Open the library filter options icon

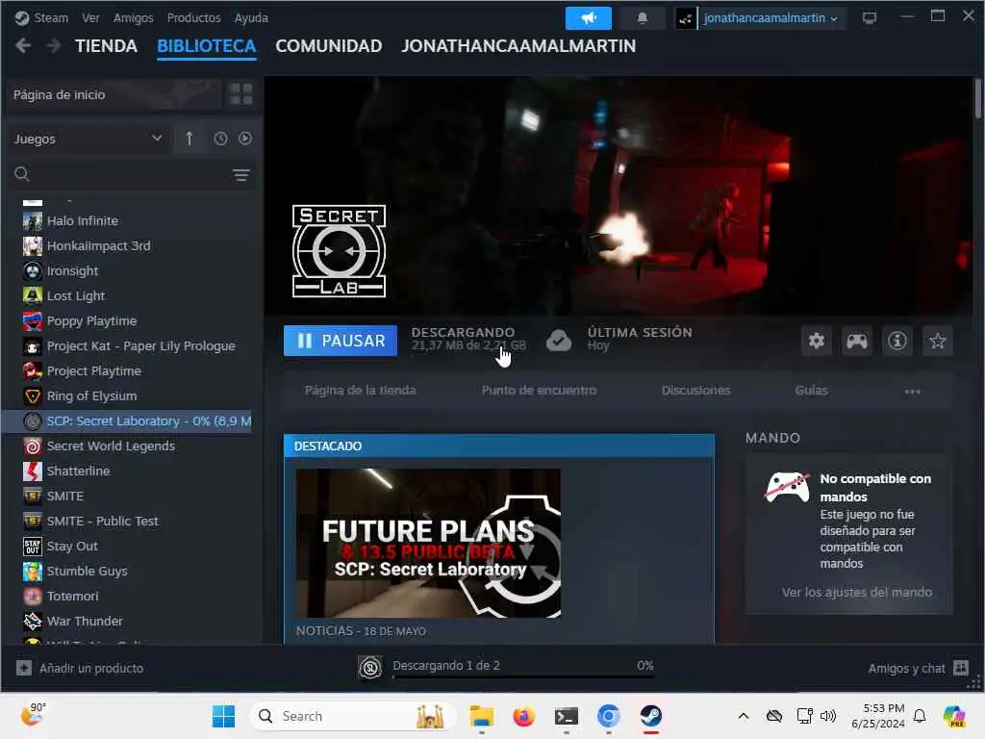point(241,175)
